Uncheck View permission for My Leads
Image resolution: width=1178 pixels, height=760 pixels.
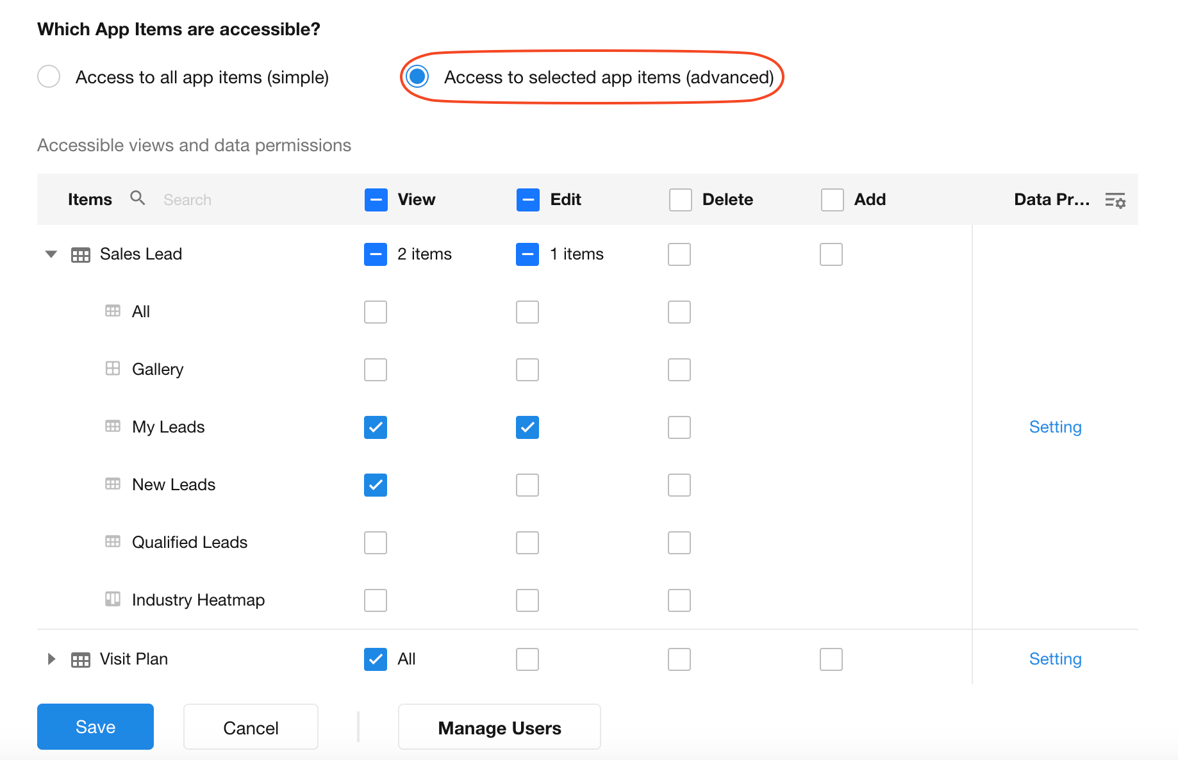(376, 427)
